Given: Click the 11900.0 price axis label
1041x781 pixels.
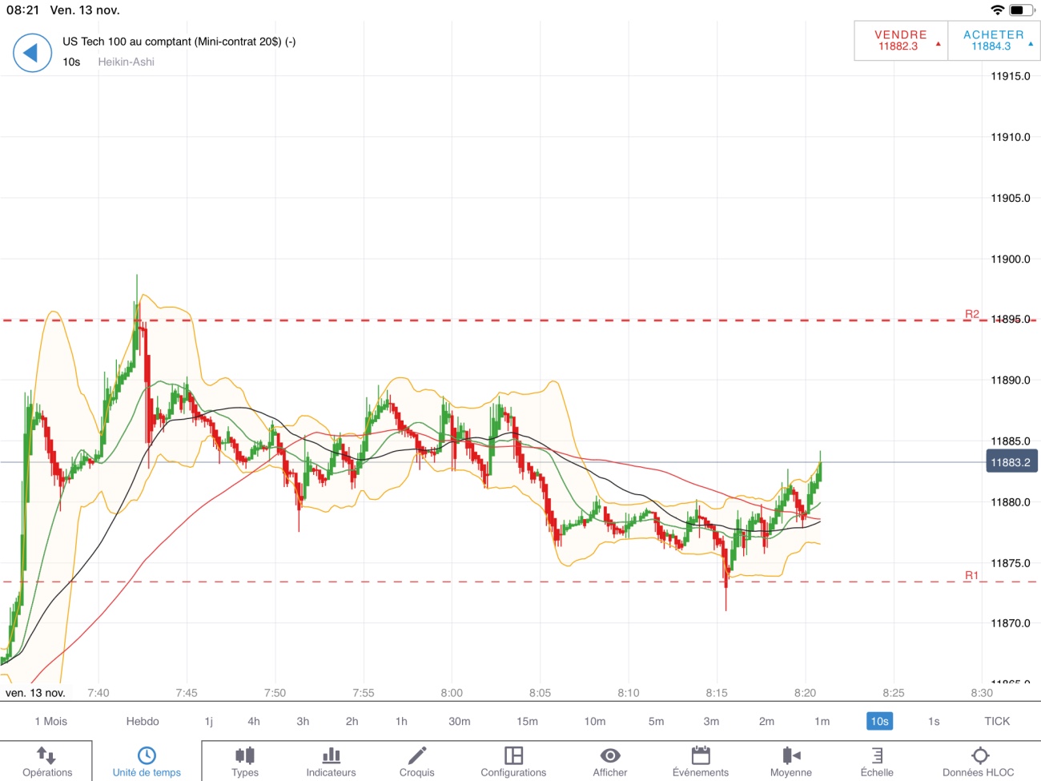Looking at the screenshot, I should point(1011,259).
